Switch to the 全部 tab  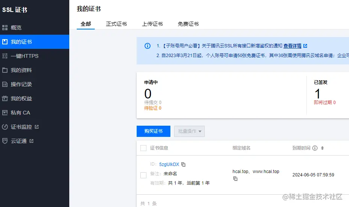pyautogui.click(x=86, y=24)
